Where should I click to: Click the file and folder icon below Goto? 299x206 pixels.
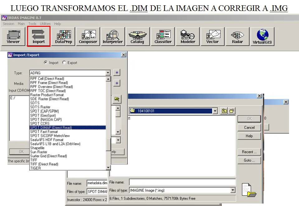pyautogui.click(x=249, y=190)
